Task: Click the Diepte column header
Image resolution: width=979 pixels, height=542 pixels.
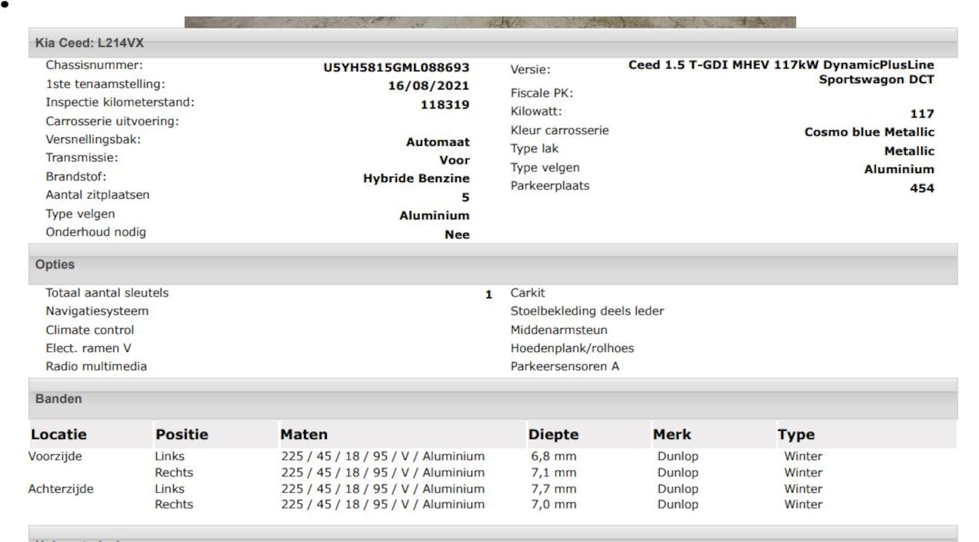Action: [x=553, y=434]
